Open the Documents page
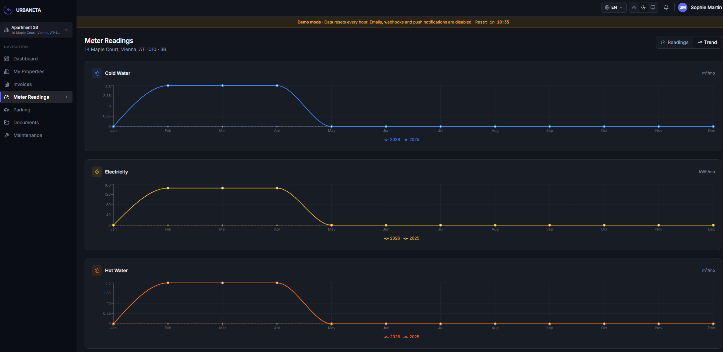 point(36,122)
